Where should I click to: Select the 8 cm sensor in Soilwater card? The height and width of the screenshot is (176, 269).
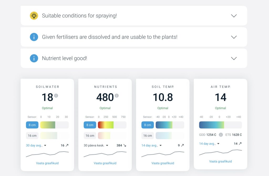pyautogui.click(x=32, y=125)
